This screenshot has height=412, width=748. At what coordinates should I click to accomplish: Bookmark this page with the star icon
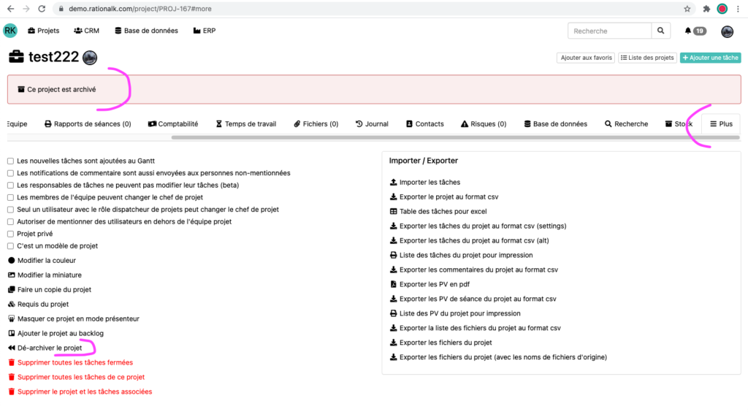click(687, 9)
